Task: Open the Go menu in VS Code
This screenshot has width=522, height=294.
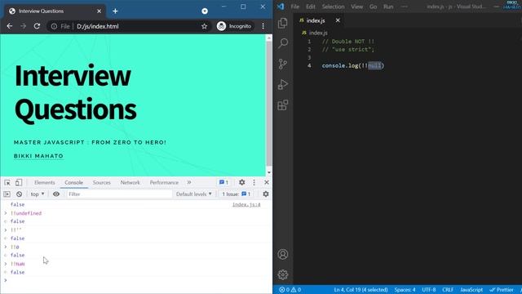Action: pyautogui.click(x=373, y=7)
